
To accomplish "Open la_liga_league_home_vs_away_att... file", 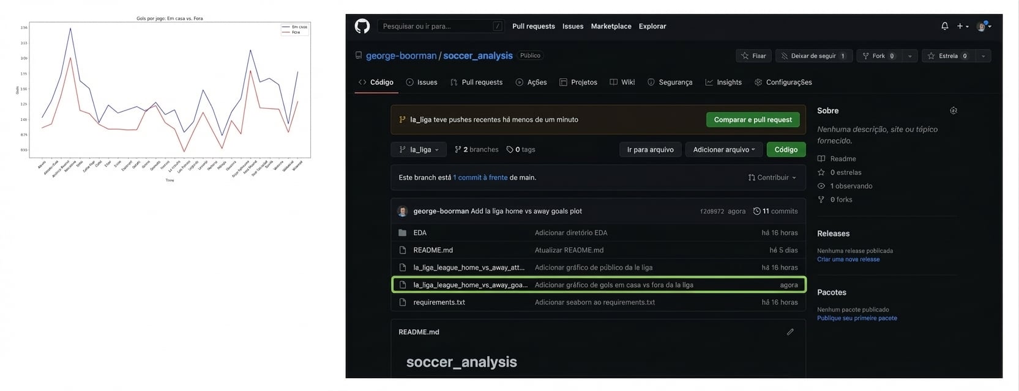I will click(x=469, y=268).
